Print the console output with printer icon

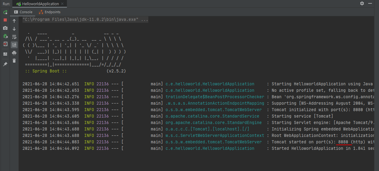(14, 53)
